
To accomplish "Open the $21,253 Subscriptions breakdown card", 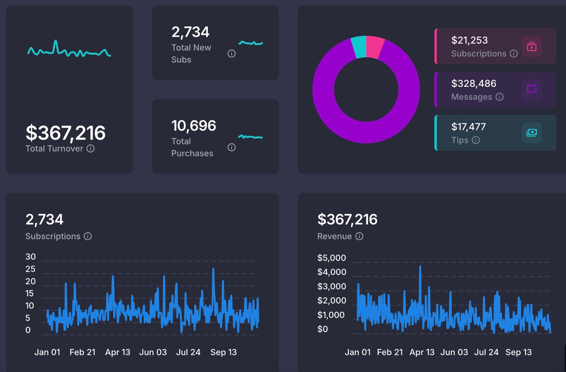I will pyautogui.click(x=488, y=46).
